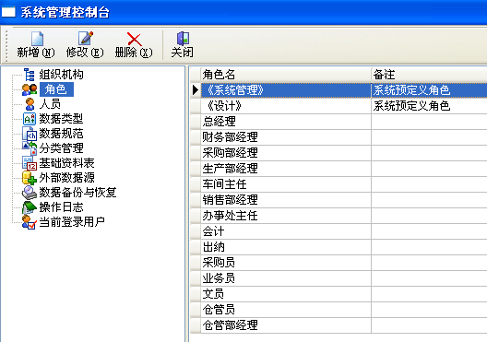Image resolution: width=487 pixels, height=342 pixels.
Task: Select the 人员 user icon
Action: point(30,104)
